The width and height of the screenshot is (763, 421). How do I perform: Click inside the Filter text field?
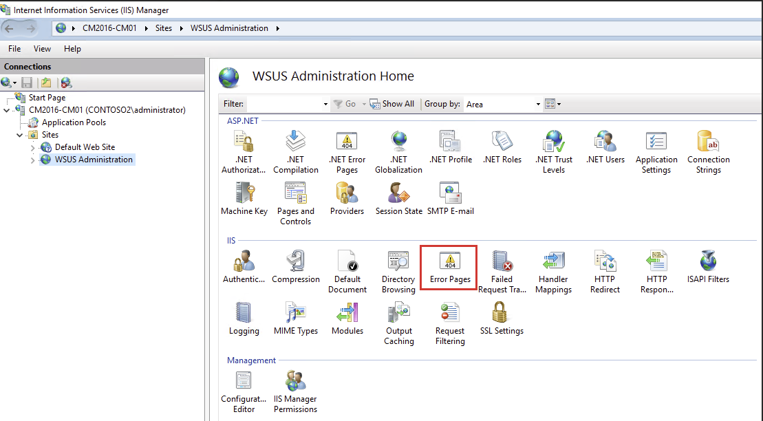[x=284, y=104]
